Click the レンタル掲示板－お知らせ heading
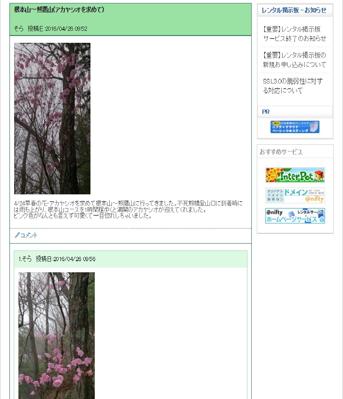The width and height of the screenshot is (343, 399). click(294, 10)
